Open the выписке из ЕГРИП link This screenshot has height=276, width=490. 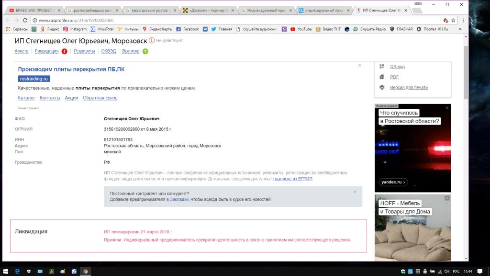pos(293,179)
